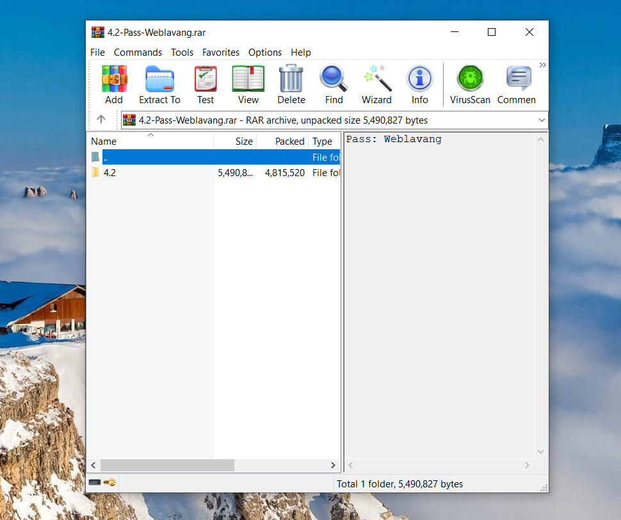Open the Commands menu
This screenshot has height=520, width=621.
click(138, 53)
